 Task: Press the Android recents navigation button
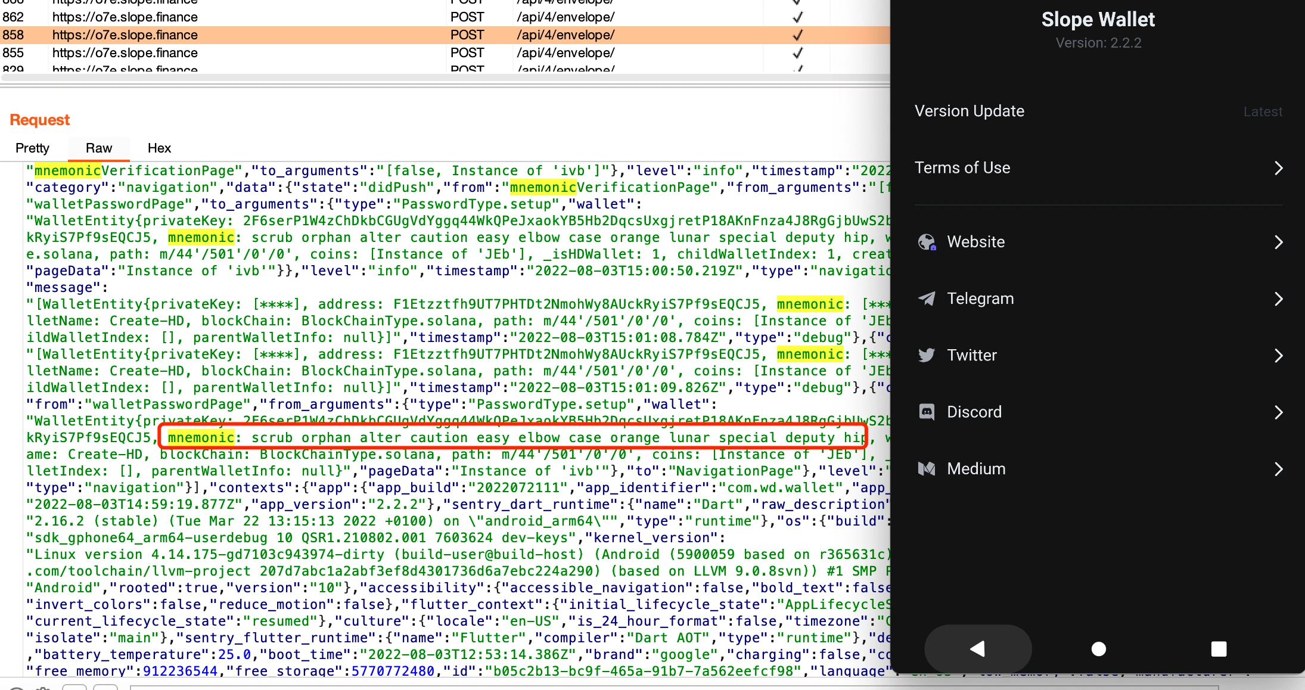1220,648
